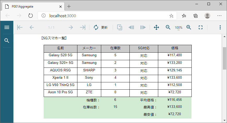227x123 pixels.
Task: Open the viewer sidebar hamburger menu
Action: click(x=7, y=27)
